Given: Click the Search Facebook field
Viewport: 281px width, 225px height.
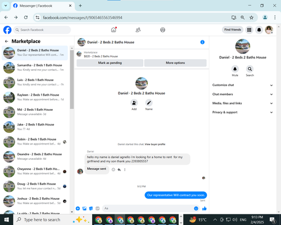Looking at the screenshot, I should 42,30.
